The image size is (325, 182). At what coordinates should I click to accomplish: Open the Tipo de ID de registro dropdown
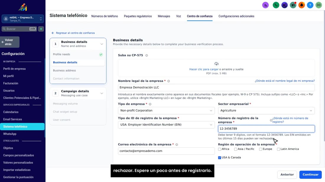[166, 125]
